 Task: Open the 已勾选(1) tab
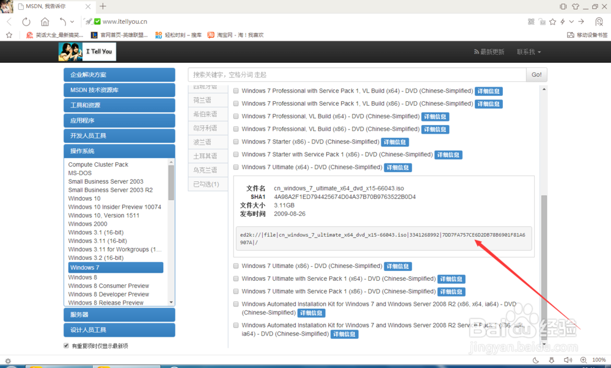(x=208, y=184)
